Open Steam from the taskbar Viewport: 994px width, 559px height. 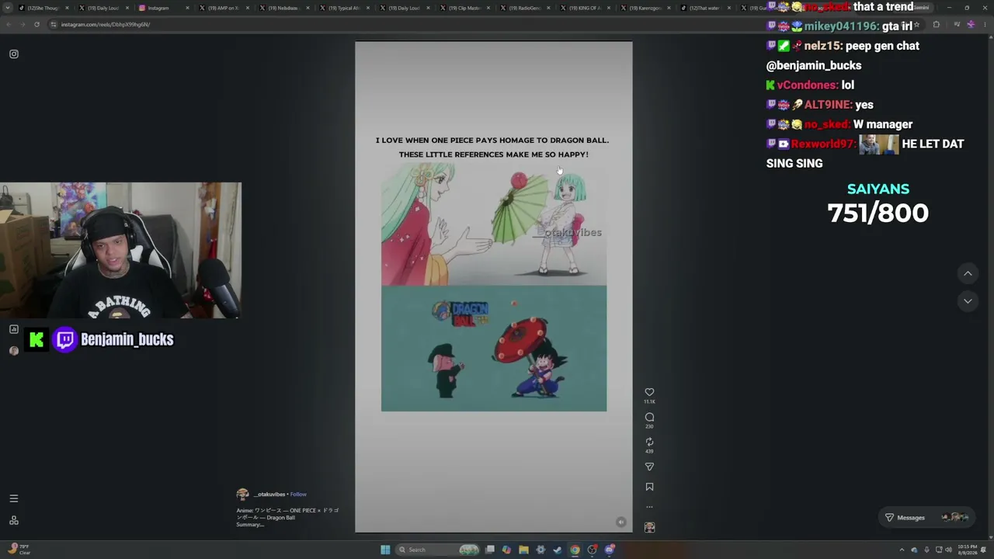pyautogui.click(x=558, y=550)
